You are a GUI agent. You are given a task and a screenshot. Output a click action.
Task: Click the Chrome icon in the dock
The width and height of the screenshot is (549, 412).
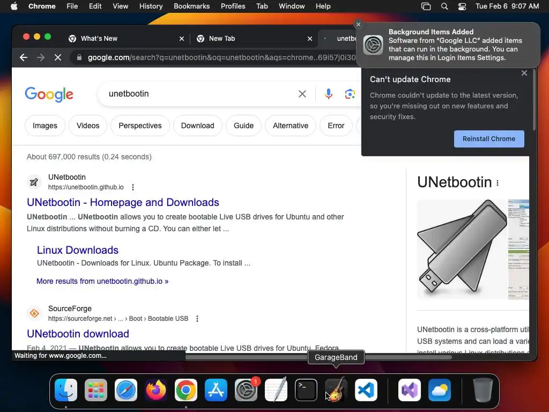tap(186, 390)
